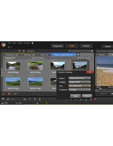Open the Setup menu
Screen dimensions: 113x146
click(20, 43)
